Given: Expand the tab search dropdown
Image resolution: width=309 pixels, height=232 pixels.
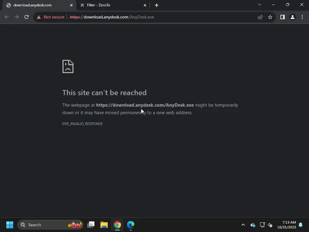Looking at the screenshot, I should pyautogui.click(x=260, y=5).
